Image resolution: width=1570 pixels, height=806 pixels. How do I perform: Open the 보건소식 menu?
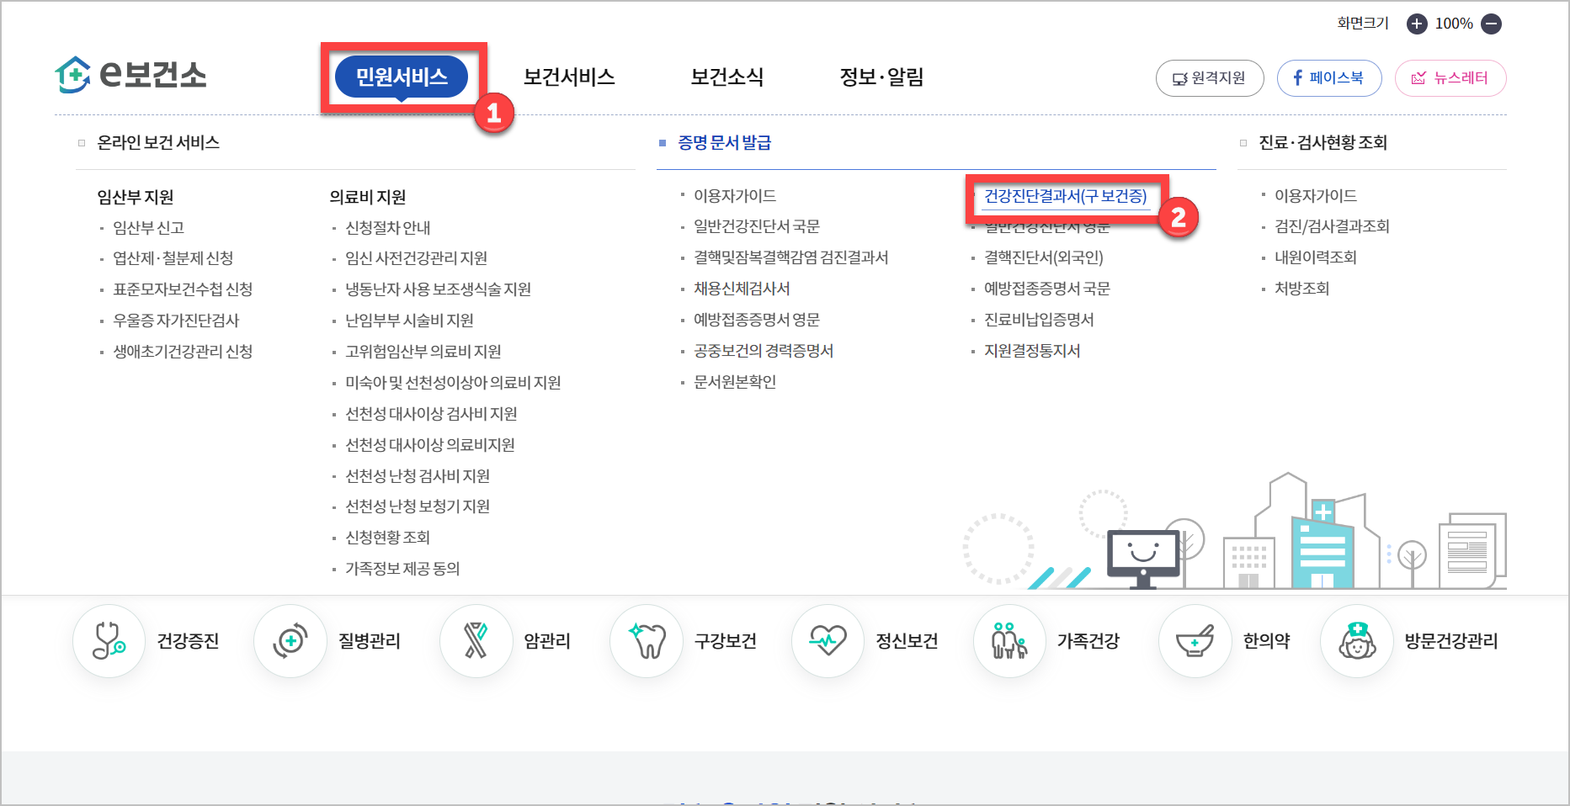[726, 77]
